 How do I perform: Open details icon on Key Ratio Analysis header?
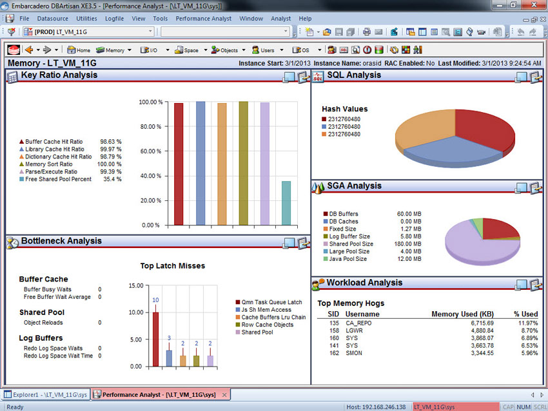[304, 77]
